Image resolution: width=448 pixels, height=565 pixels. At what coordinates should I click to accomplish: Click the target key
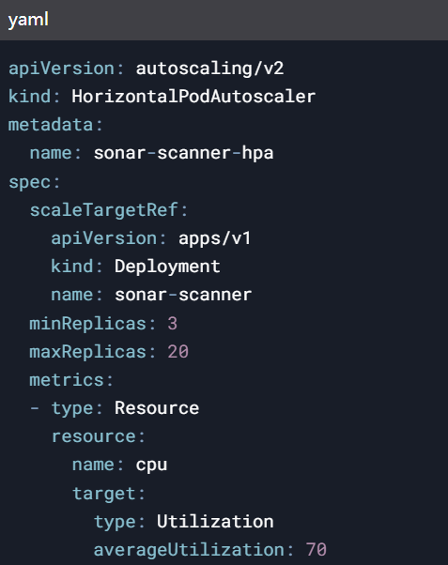tap(104, 494)
